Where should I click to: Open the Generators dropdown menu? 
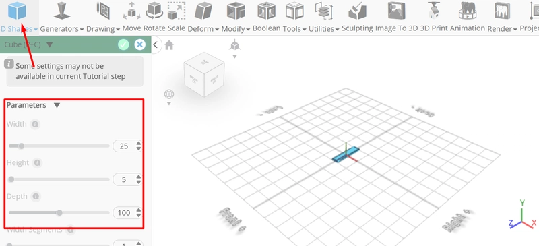point(82,30)
